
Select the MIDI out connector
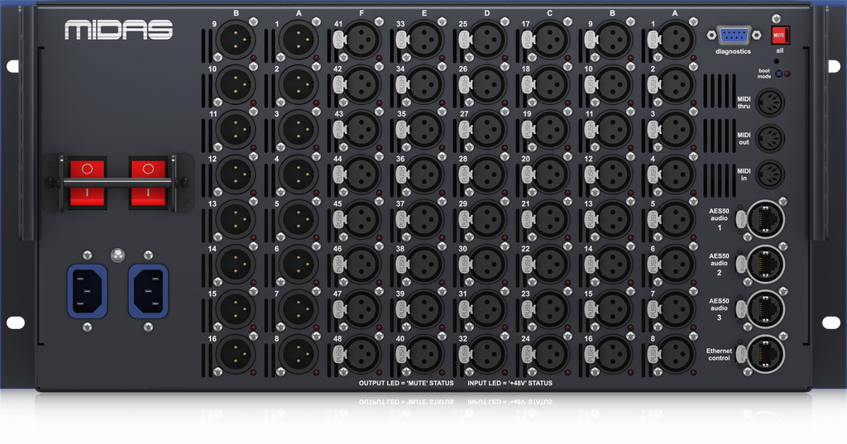click(770, 138)
